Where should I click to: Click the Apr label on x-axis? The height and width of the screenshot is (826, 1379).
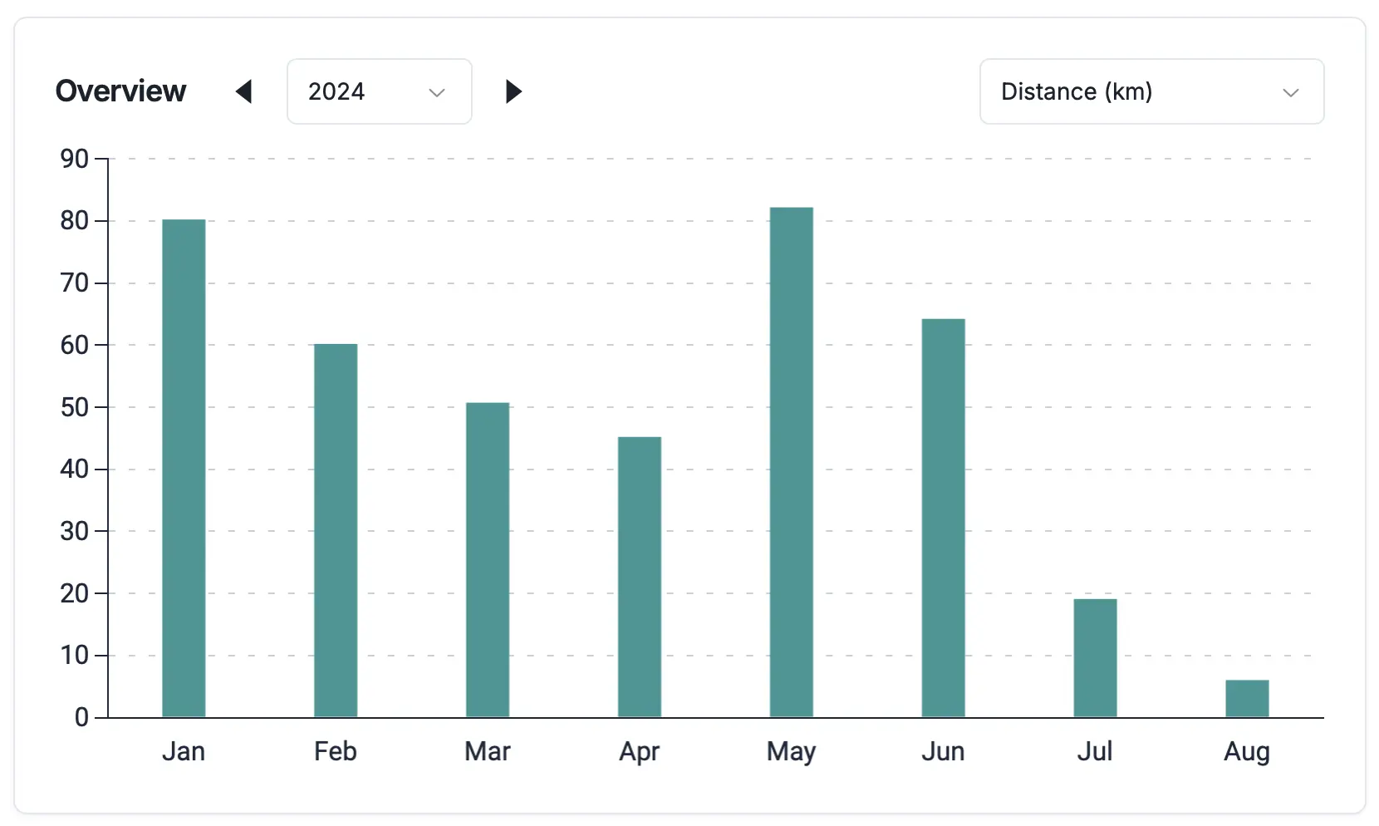pos(639,751)
